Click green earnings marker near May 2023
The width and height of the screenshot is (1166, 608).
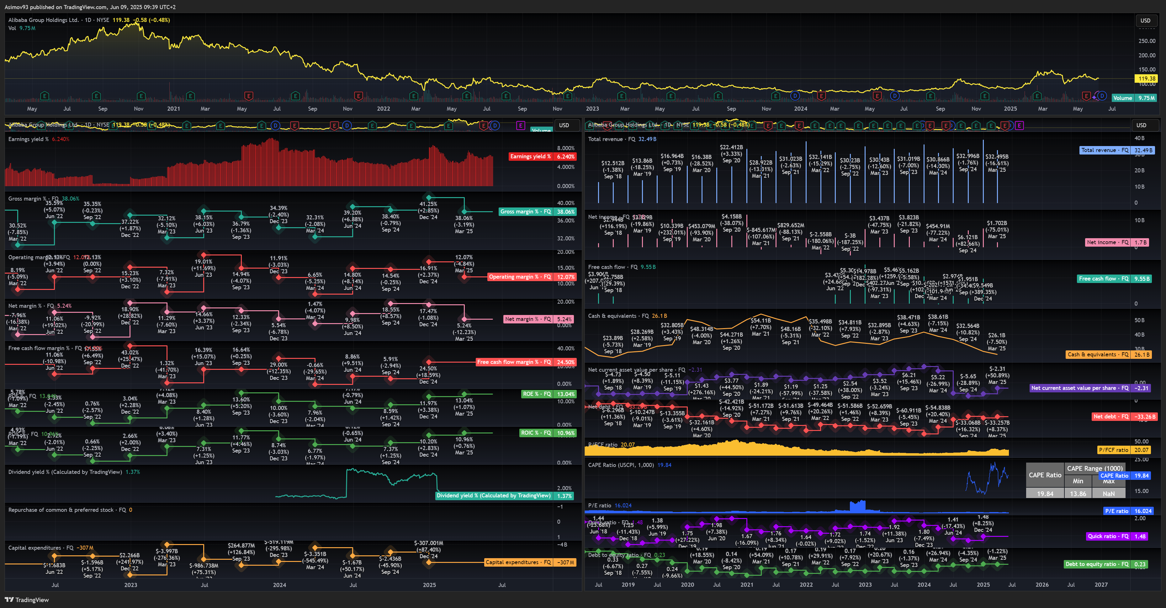pos(671,96)
